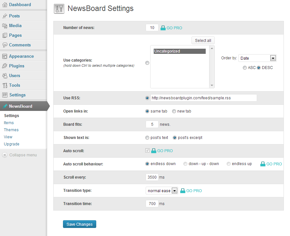Open NewsBoard Themes submenu

click(x=11, y=130)
